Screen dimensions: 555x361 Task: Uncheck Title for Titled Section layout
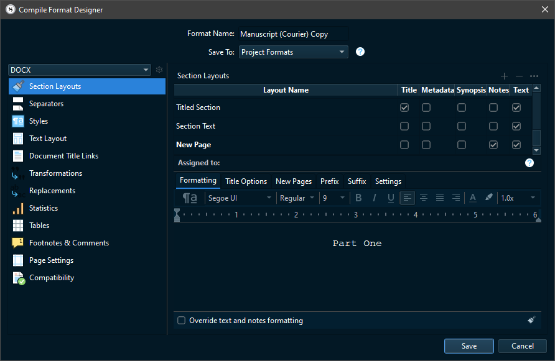[x=404, y=107]
